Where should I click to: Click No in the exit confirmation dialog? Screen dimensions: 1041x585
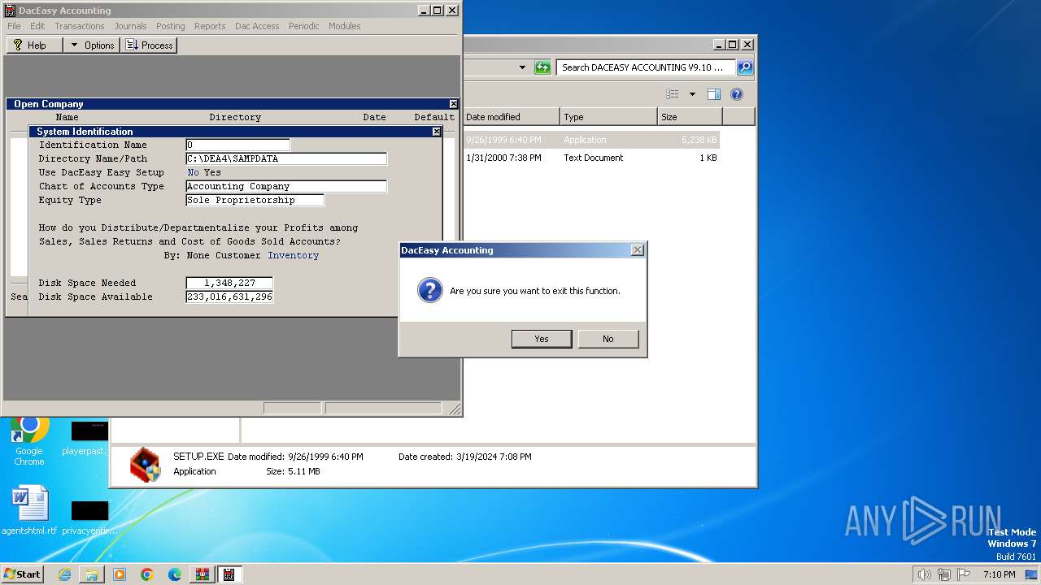pyautogui.click(x=608, y=339)
